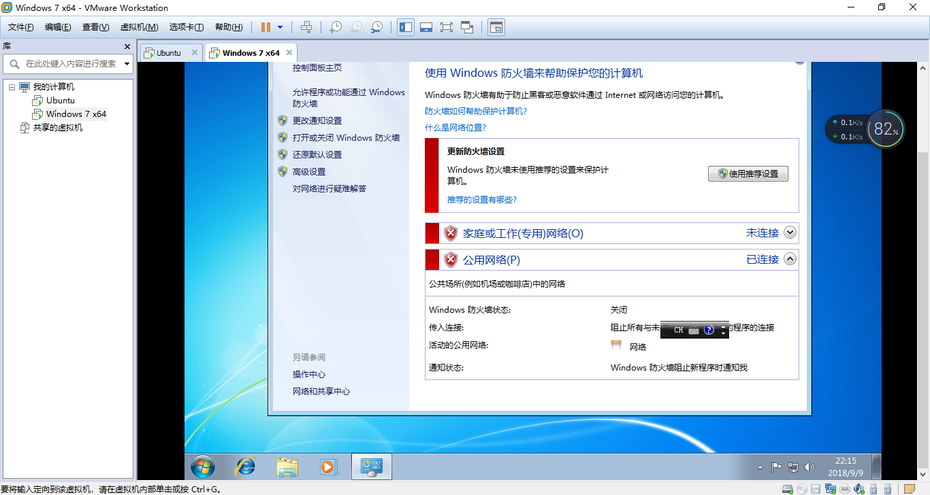Open the 选项卡(T) menu
The width and height of the screenshot is (930, 495).
tap(187, 27)
